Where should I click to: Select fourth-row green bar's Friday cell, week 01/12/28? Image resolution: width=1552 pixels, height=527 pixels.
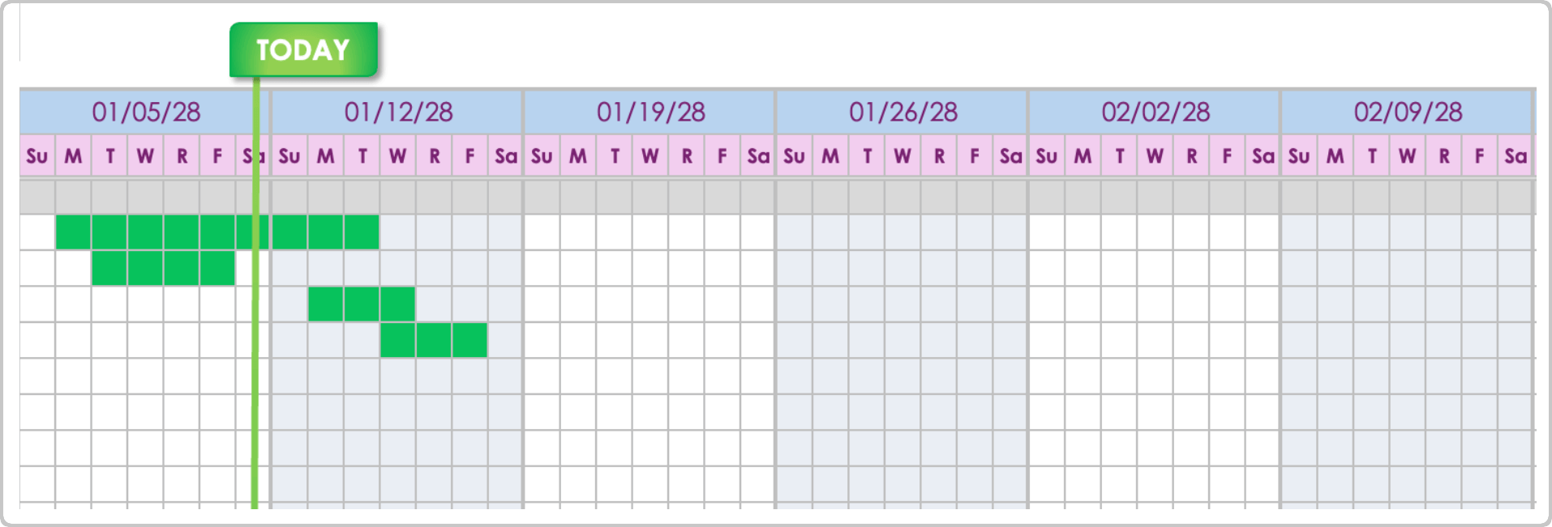pyautogui.click(x=470, y=340)
